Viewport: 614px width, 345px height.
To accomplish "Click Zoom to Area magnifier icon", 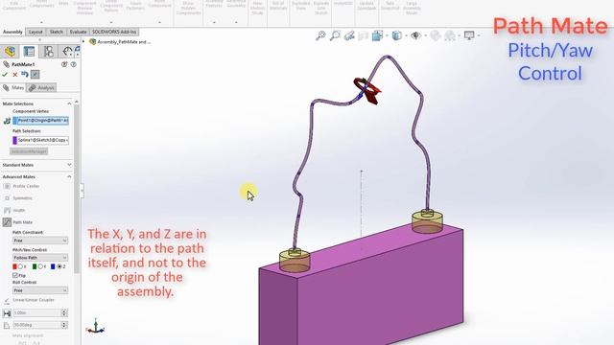I will (335, 36).
